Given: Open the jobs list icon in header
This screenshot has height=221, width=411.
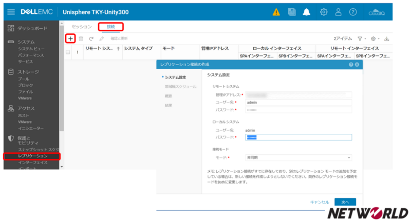Looking at the screenshot, I should point(291,12).
